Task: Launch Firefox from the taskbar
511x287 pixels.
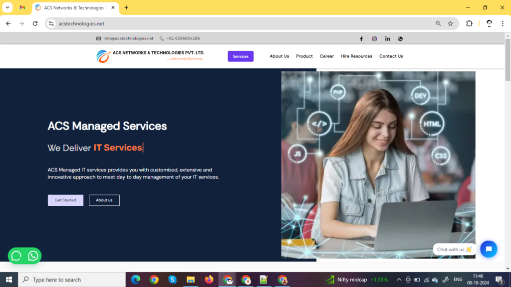Action: (x=209, y=280)
